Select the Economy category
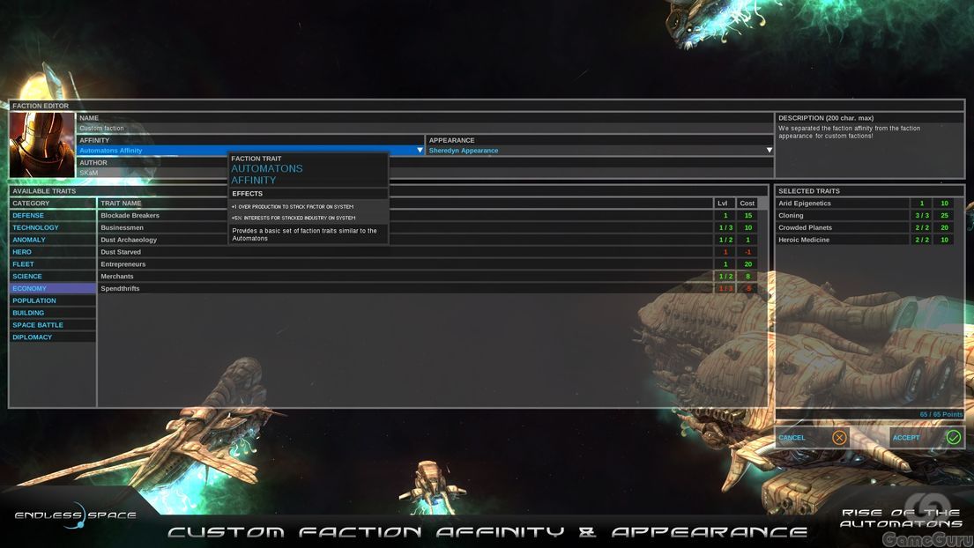 click(x=53, y=289)
